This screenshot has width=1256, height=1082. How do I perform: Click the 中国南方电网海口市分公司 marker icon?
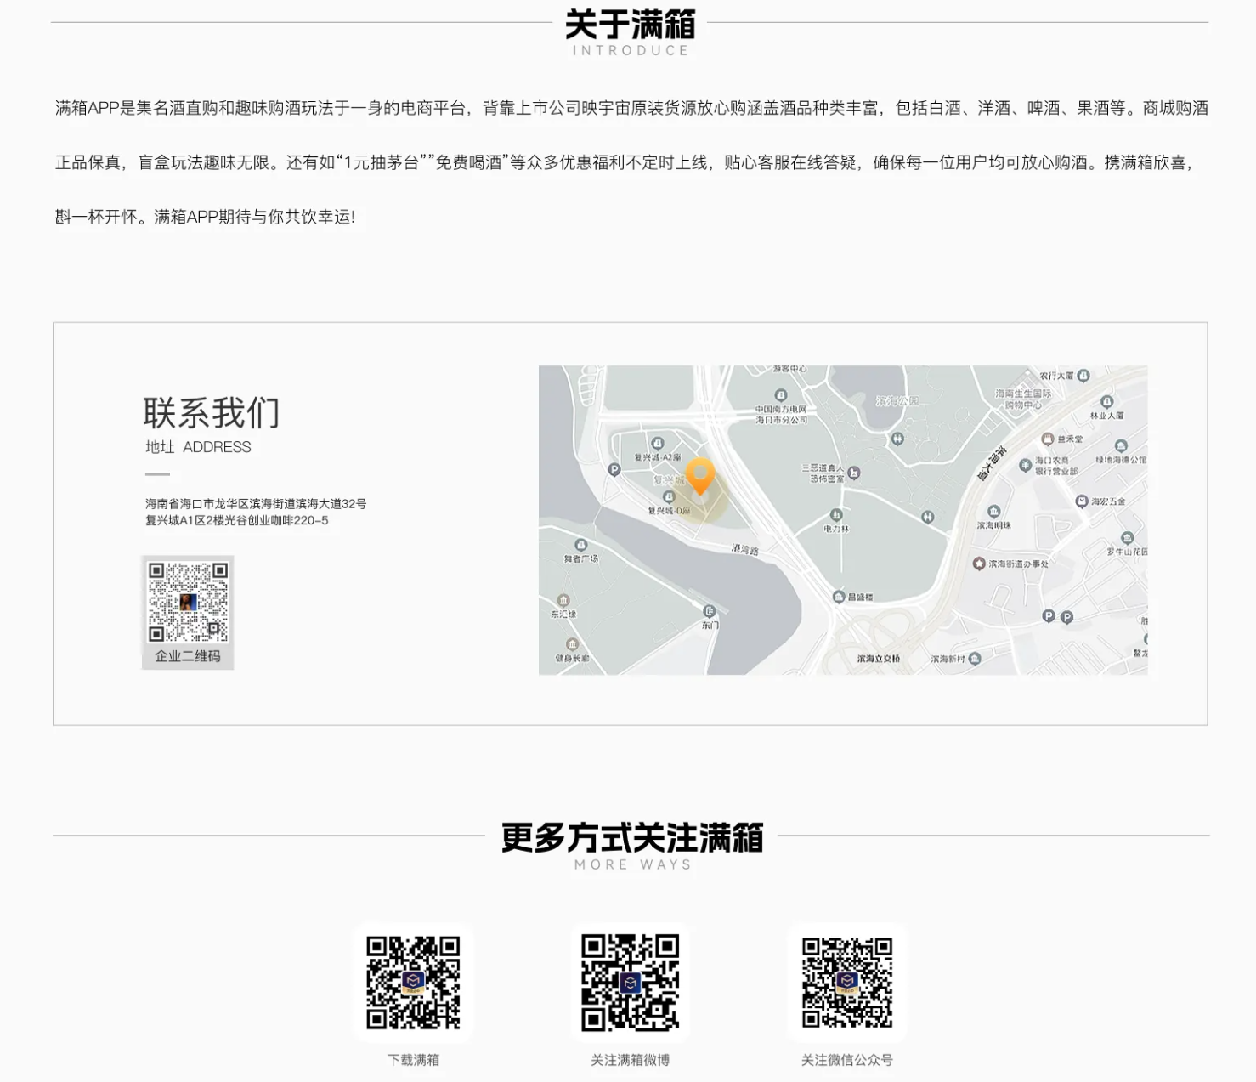coord(781,395)
